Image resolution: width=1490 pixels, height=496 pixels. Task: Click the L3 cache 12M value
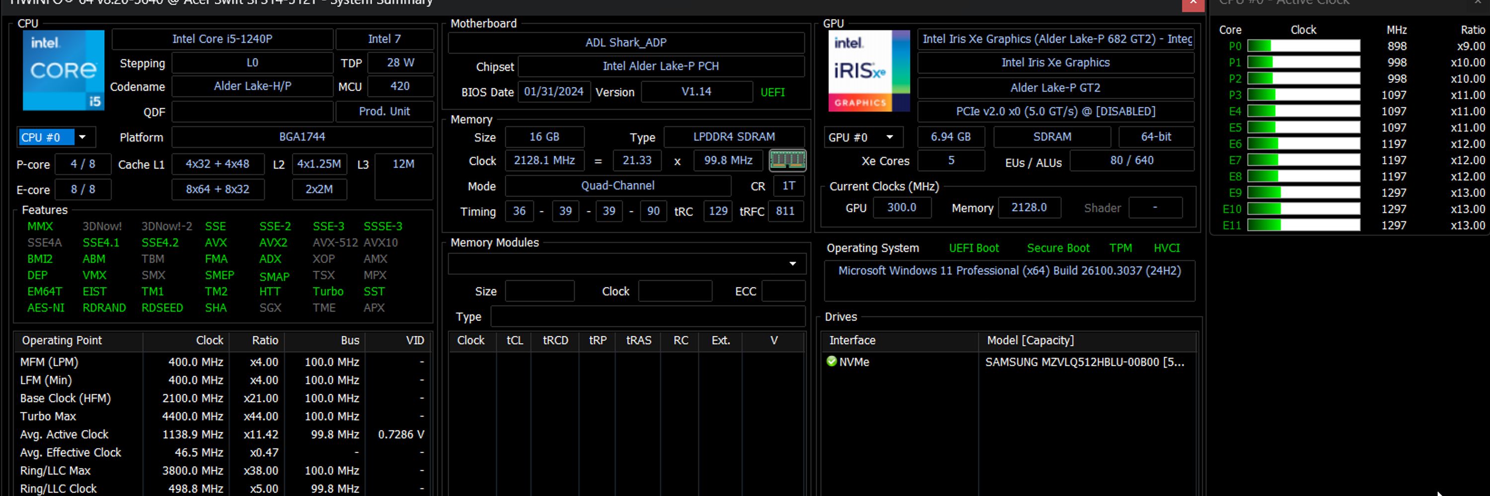(403, 176)
